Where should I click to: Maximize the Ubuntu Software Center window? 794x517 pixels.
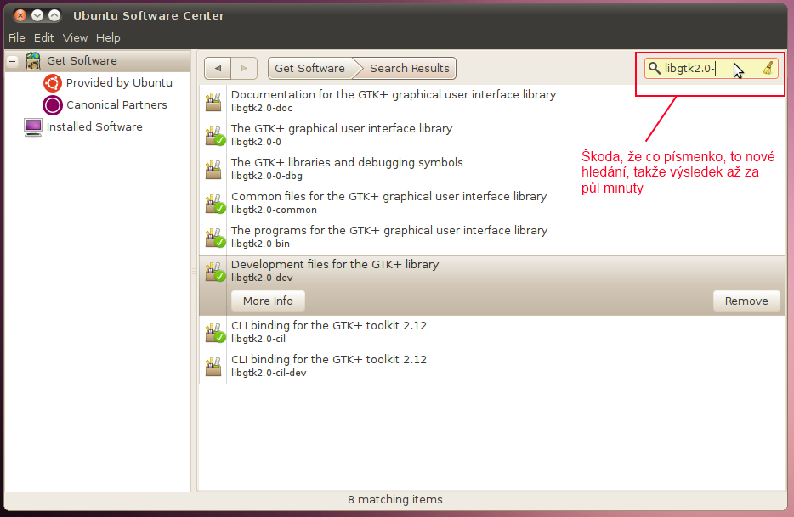(x=54, y=15)
